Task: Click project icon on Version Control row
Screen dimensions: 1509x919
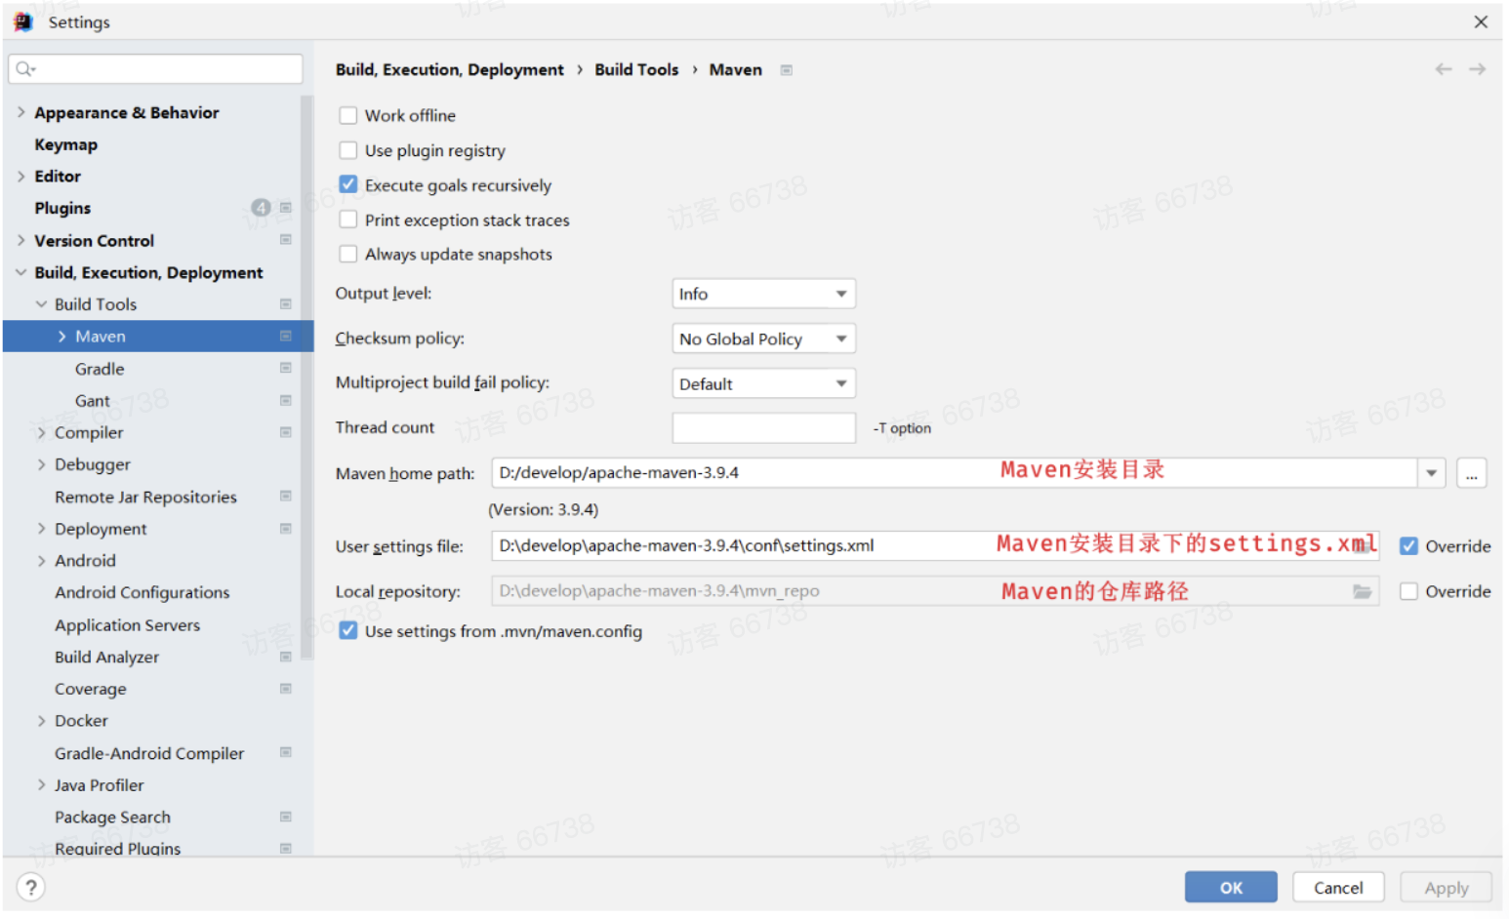Action: pos(286,239)
